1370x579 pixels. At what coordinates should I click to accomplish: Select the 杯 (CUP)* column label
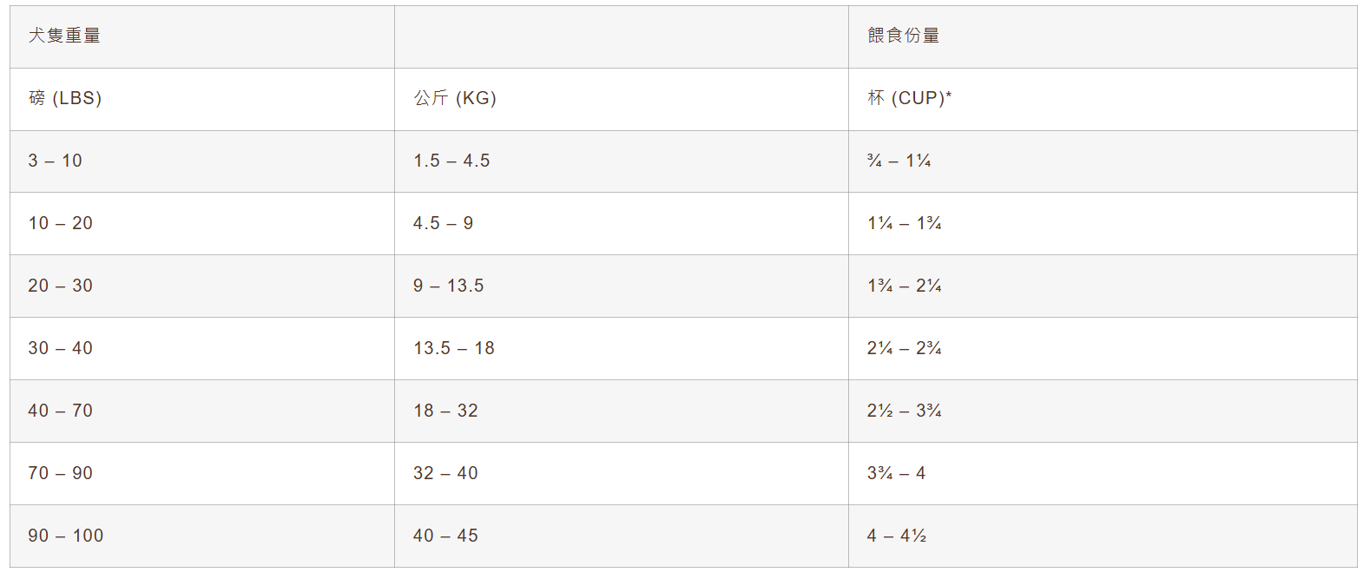tap(909, 98)
